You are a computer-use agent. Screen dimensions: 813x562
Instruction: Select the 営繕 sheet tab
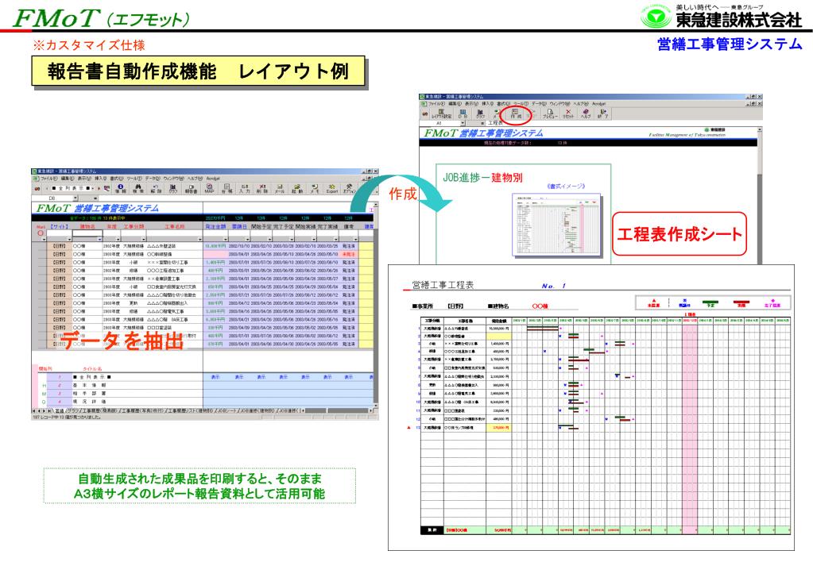59,410
